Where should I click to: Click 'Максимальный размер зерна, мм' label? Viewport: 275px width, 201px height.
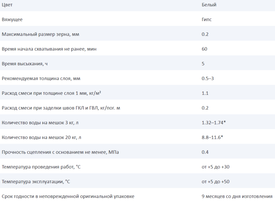(40, 34)
